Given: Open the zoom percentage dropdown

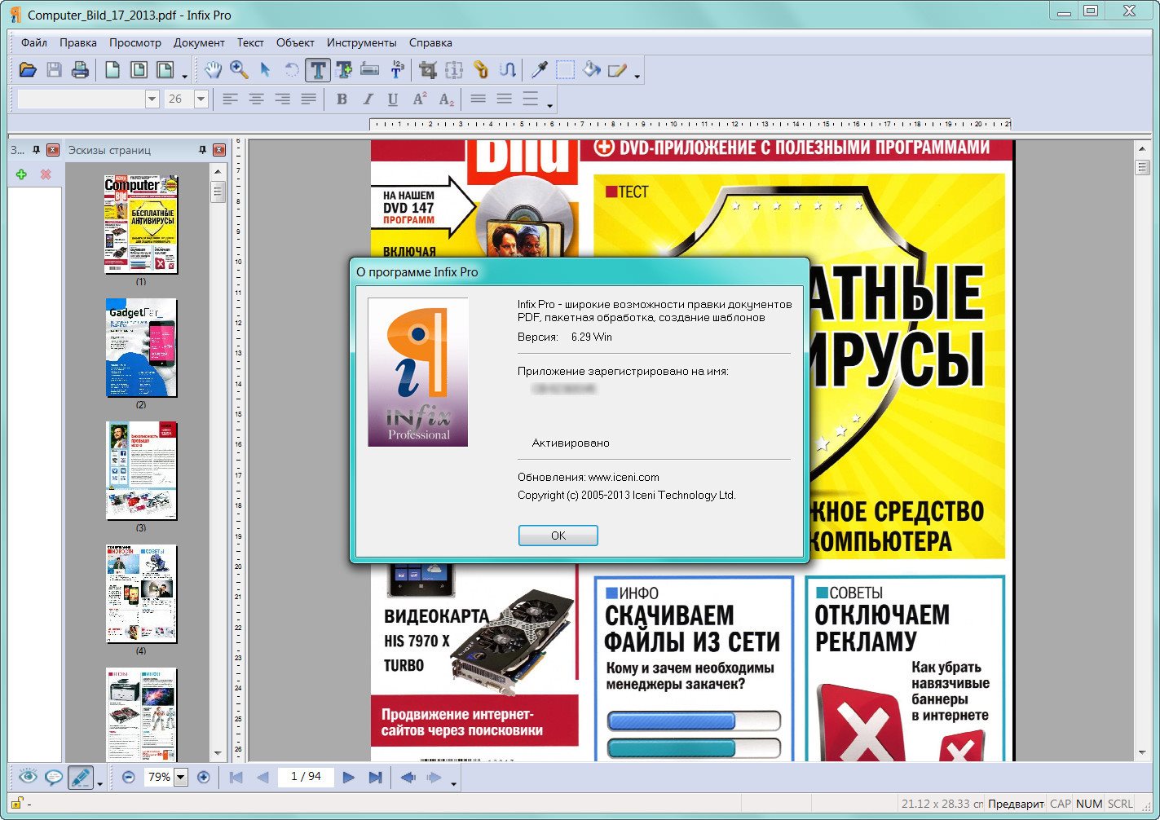Looking at the screenshot, I should pos(181,778).
